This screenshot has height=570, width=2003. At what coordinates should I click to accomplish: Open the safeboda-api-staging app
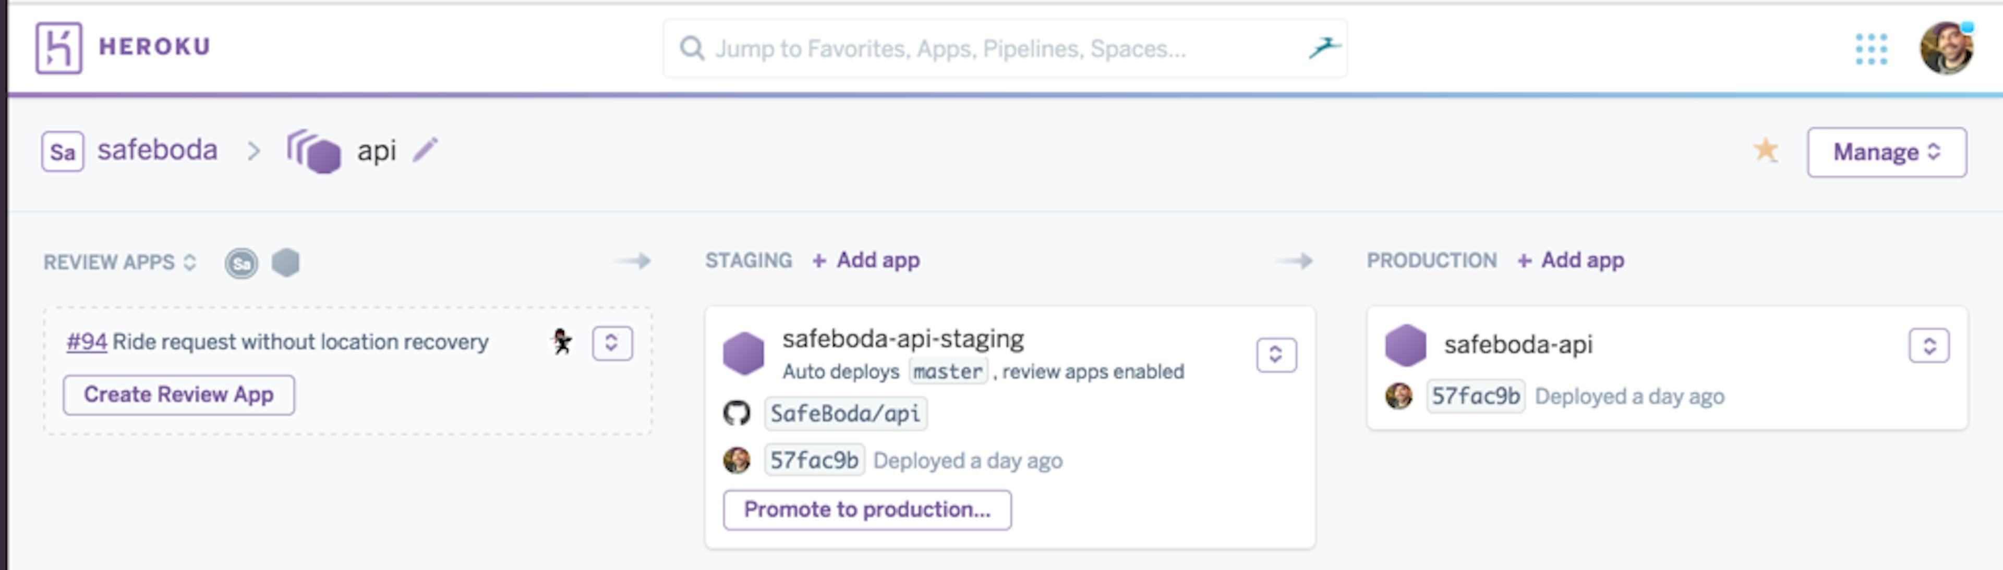(903, 339)
